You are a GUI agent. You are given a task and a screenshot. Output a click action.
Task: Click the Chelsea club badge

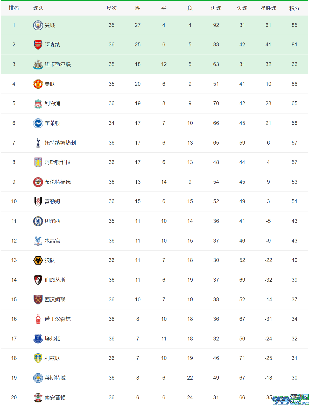(38, 221)
